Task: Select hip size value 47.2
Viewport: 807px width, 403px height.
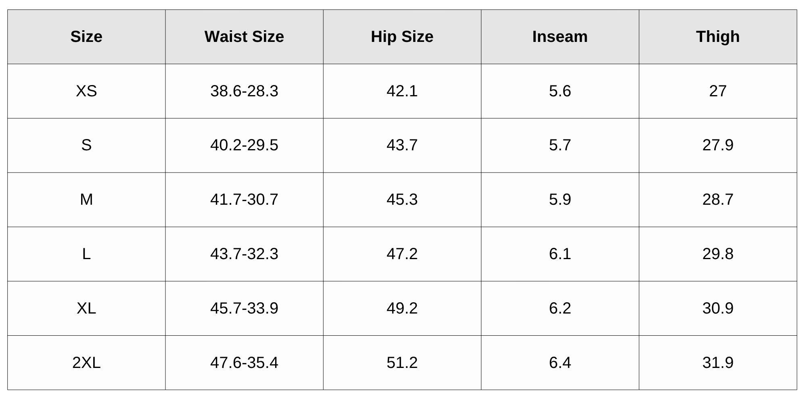Action: coord(402,254)
